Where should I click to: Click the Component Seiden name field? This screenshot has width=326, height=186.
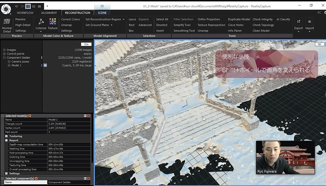(69, 182)
